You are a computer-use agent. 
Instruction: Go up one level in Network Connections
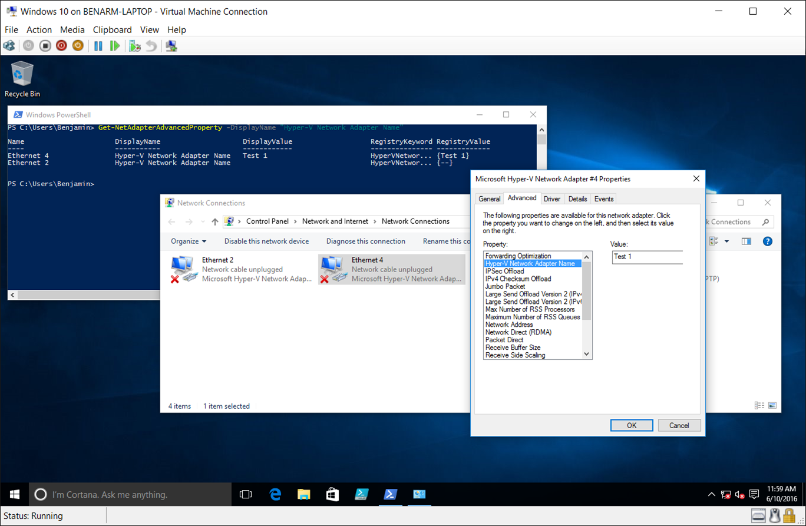[214, 221]
